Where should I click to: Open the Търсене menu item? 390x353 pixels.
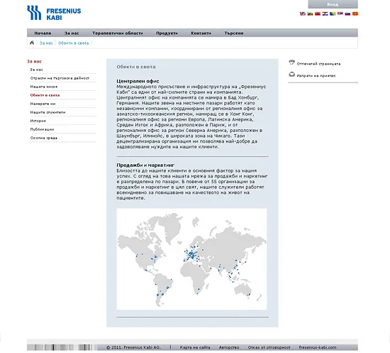pyautogui.click(x=234, y=33)
